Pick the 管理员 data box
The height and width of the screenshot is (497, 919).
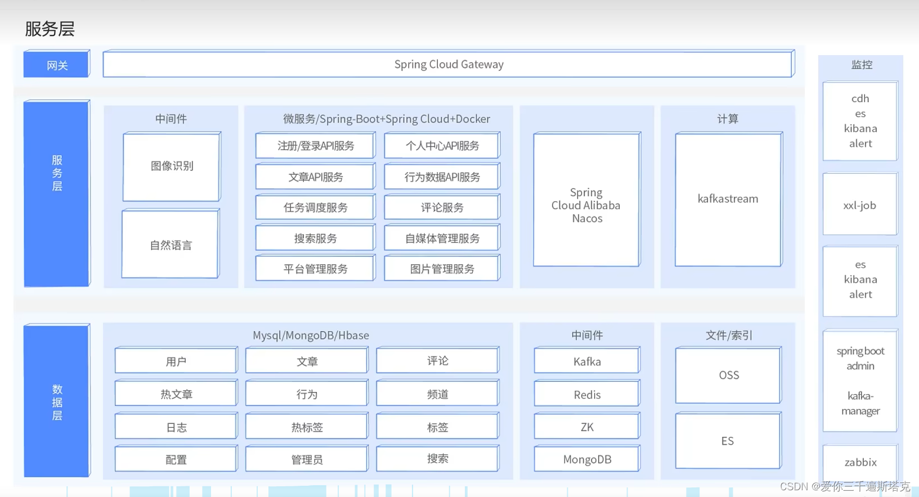(x=307, y=459)
